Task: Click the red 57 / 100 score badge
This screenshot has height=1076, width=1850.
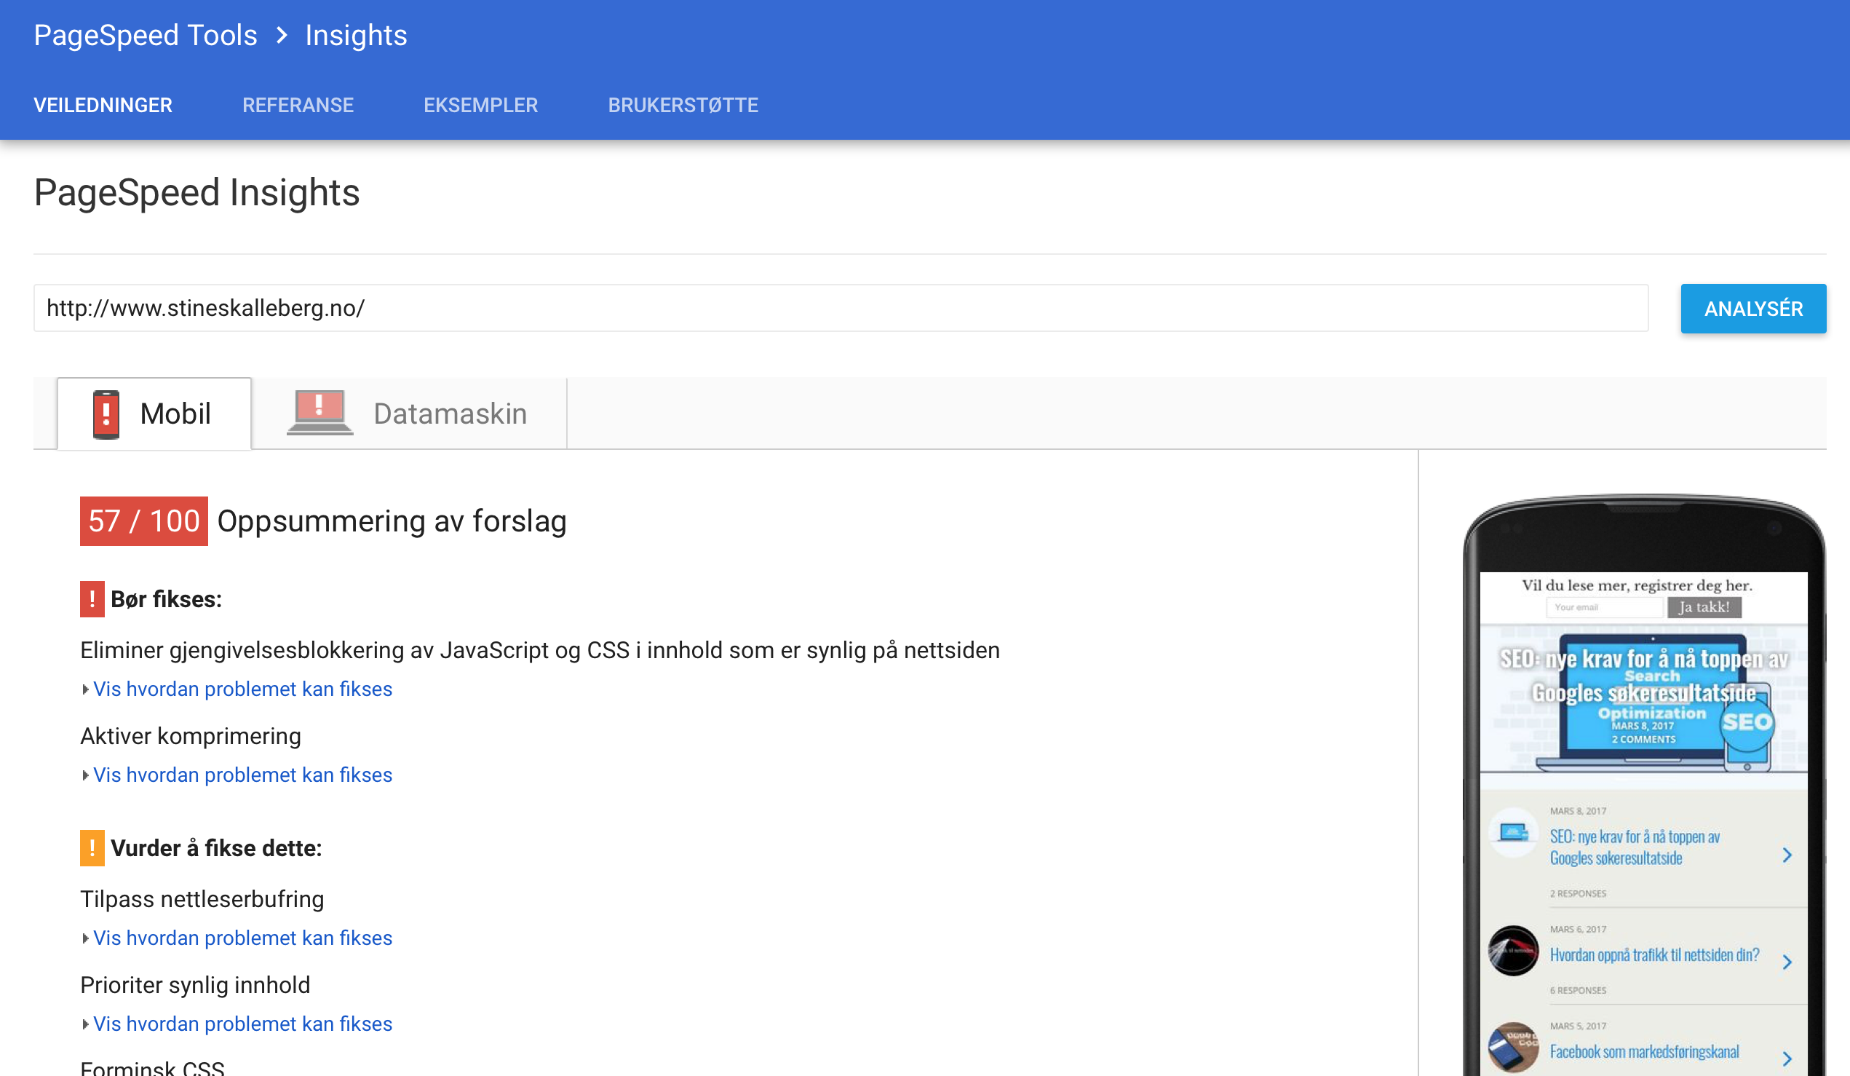Action: 144,521
